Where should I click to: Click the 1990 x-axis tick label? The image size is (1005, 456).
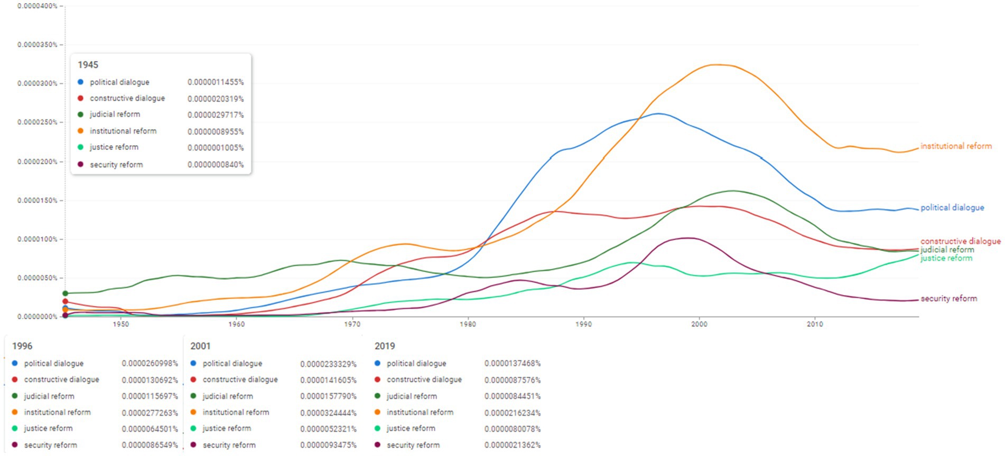(584, 324)
